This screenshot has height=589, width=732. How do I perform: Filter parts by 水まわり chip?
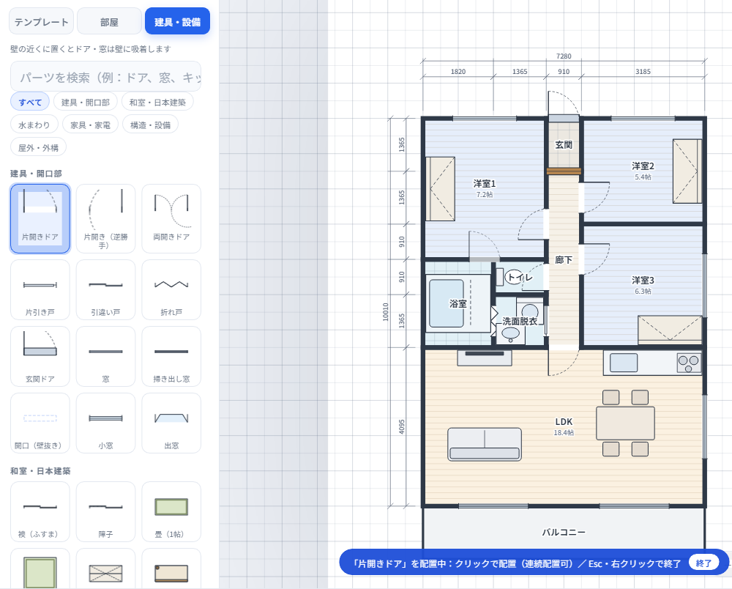(34, 125)
